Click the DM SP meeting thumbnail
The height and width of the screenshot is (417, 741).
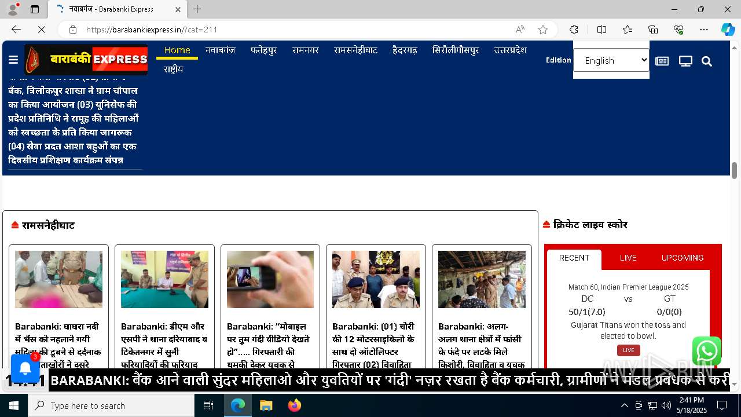164,279
